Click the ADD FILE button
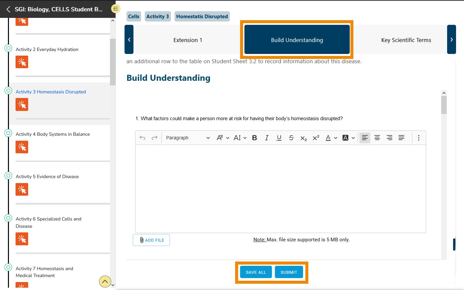The width and height of the screenshot is (464, 290). click(x=151, y=240)
